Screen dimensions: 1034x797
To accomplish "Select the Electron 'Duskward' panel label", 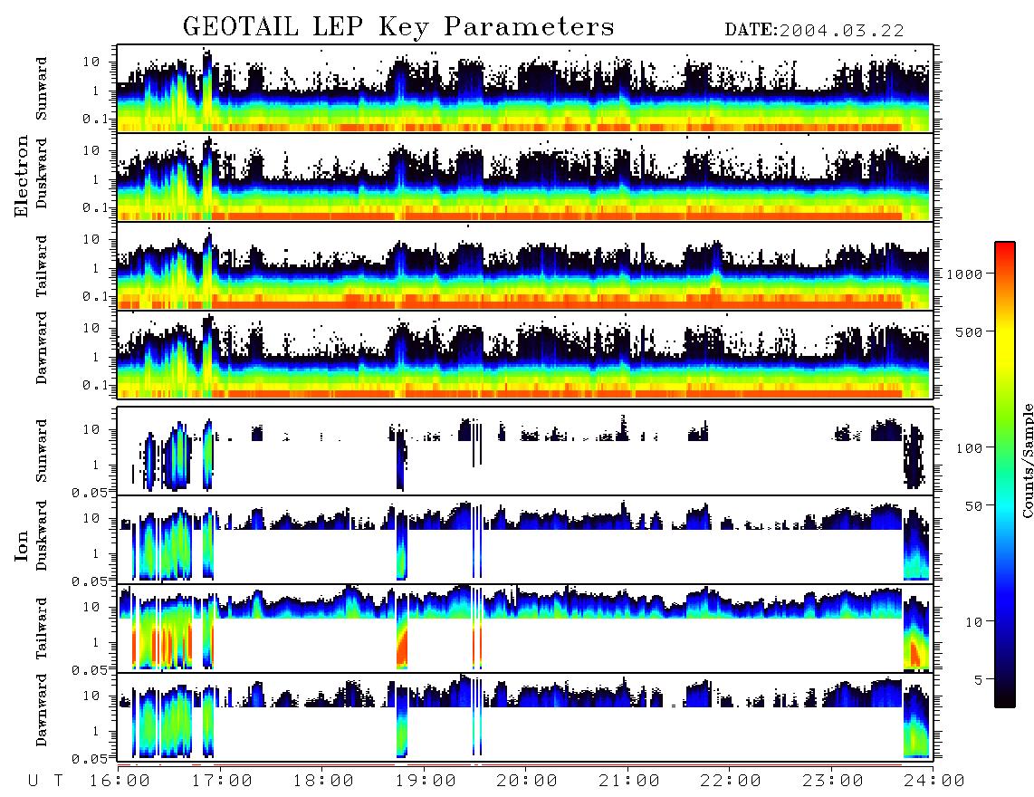I will point(42,173).
